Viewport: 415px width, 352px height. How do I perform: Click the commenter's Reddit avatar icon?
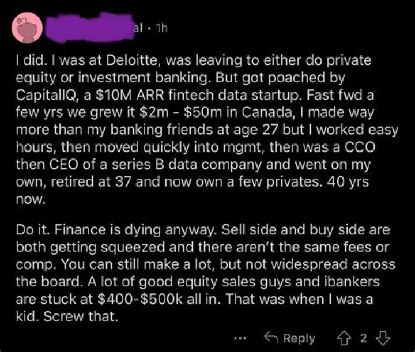(25, 31)
